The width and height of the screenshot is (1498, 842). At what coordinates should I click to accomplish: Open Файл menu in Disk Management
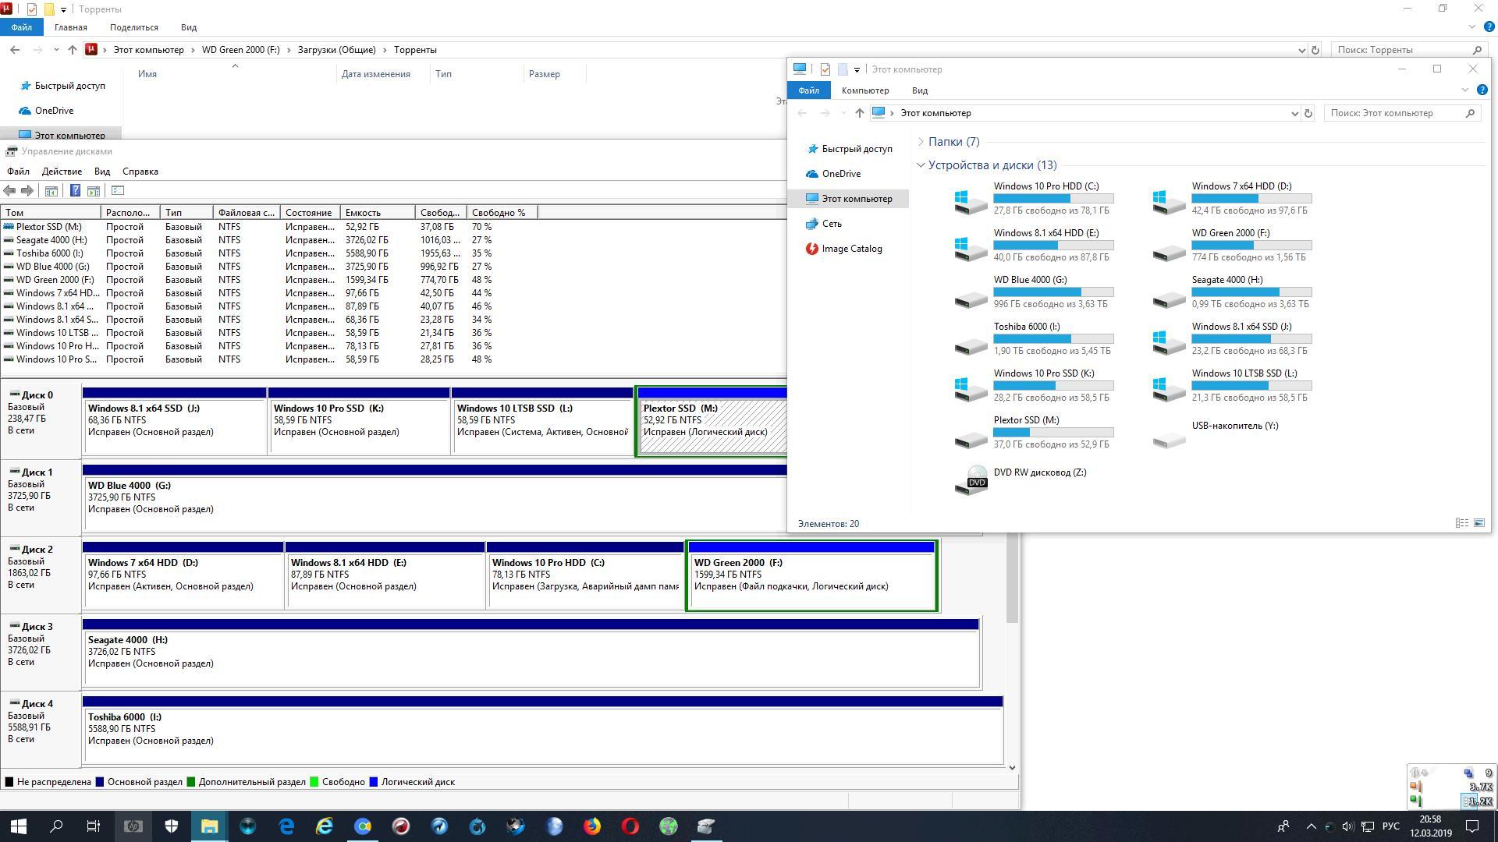click(18, 172)
